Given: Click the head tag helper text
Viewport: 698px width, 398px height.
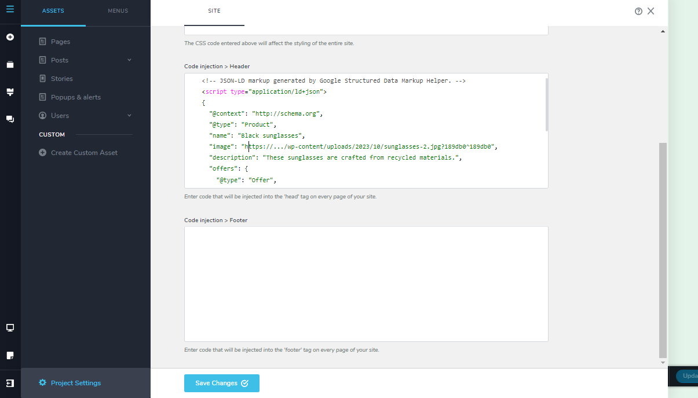Looking at the screenshot, I should (280, 197).
